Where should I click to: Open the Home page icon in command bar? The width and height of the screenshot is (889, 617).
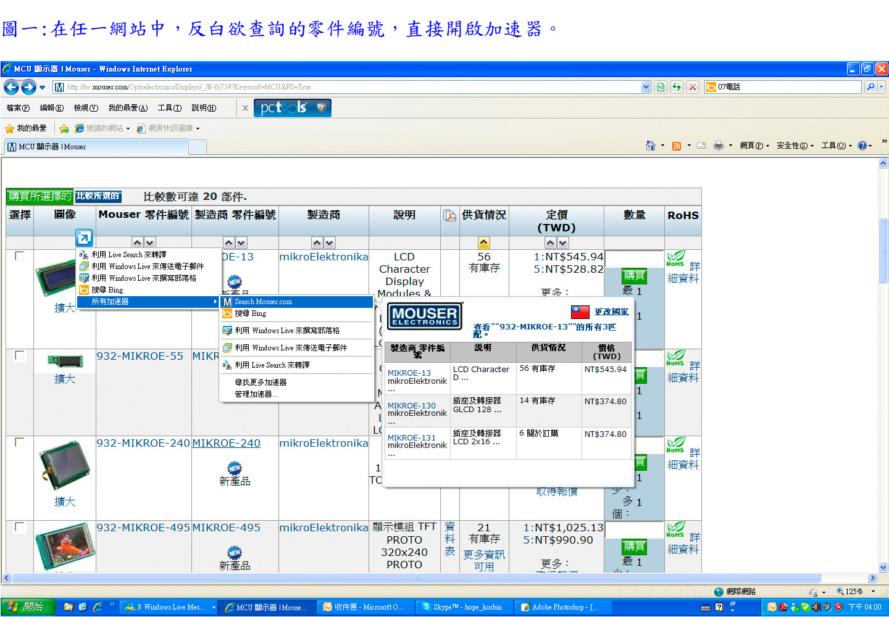[651, 146]
